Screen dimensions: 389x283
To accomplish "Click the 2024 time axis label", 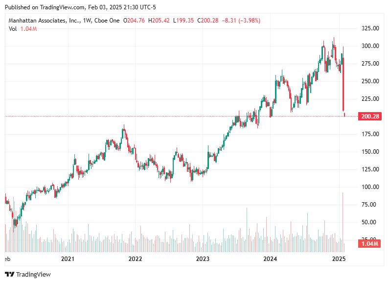I will tap(270, 259).
